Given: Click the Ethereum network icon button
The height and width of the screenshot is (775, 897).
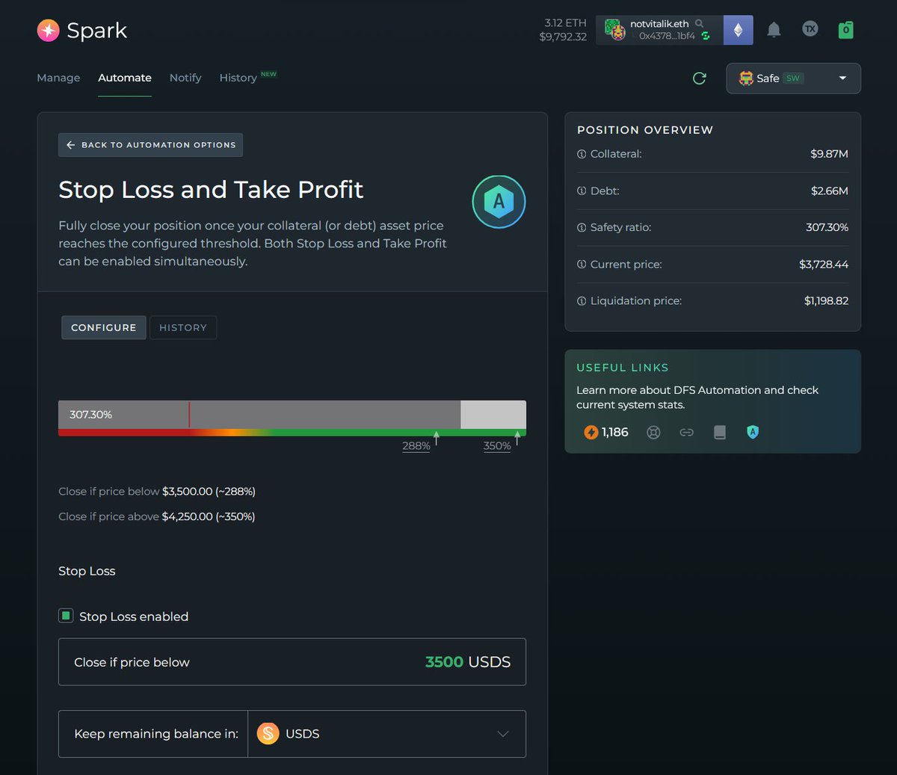Looking at the screenshot, I should 738,30.
